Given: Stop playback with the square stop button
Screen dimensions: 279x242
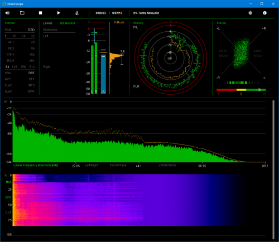Looking at the screenshot, I should pos(40,13).
